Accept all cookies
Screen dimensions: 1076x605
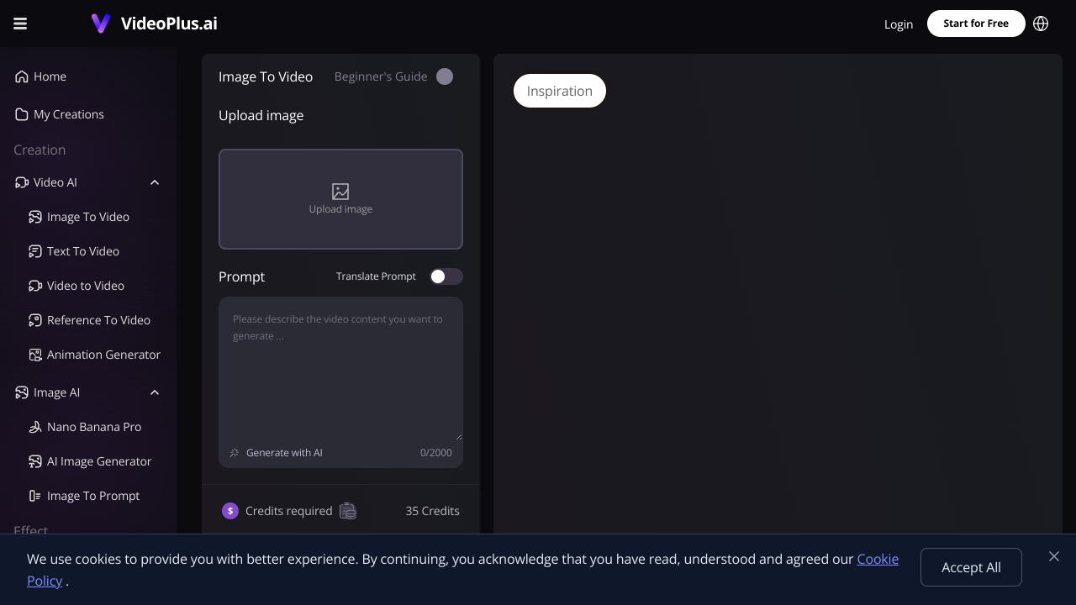971,567
